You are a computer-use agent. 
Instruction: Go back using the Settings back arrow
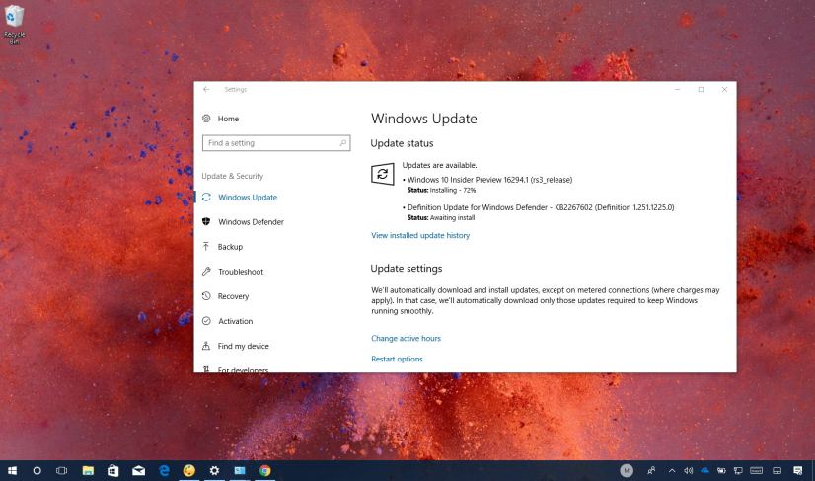pyautogui.click(x=206, y=90)
